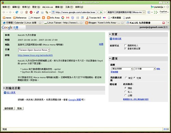171x133 pixels.
Task: Click inside the URL address field
Action: (74, 12)
